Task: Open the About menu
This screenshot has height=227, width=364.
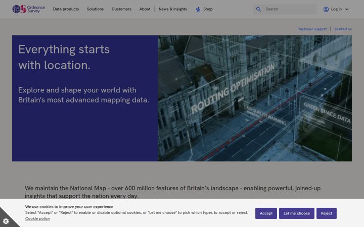Action: [145, 9]
